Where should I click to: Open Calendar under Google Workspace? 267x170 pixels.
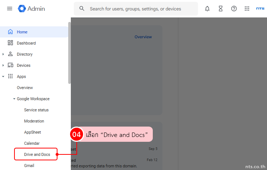32,143
